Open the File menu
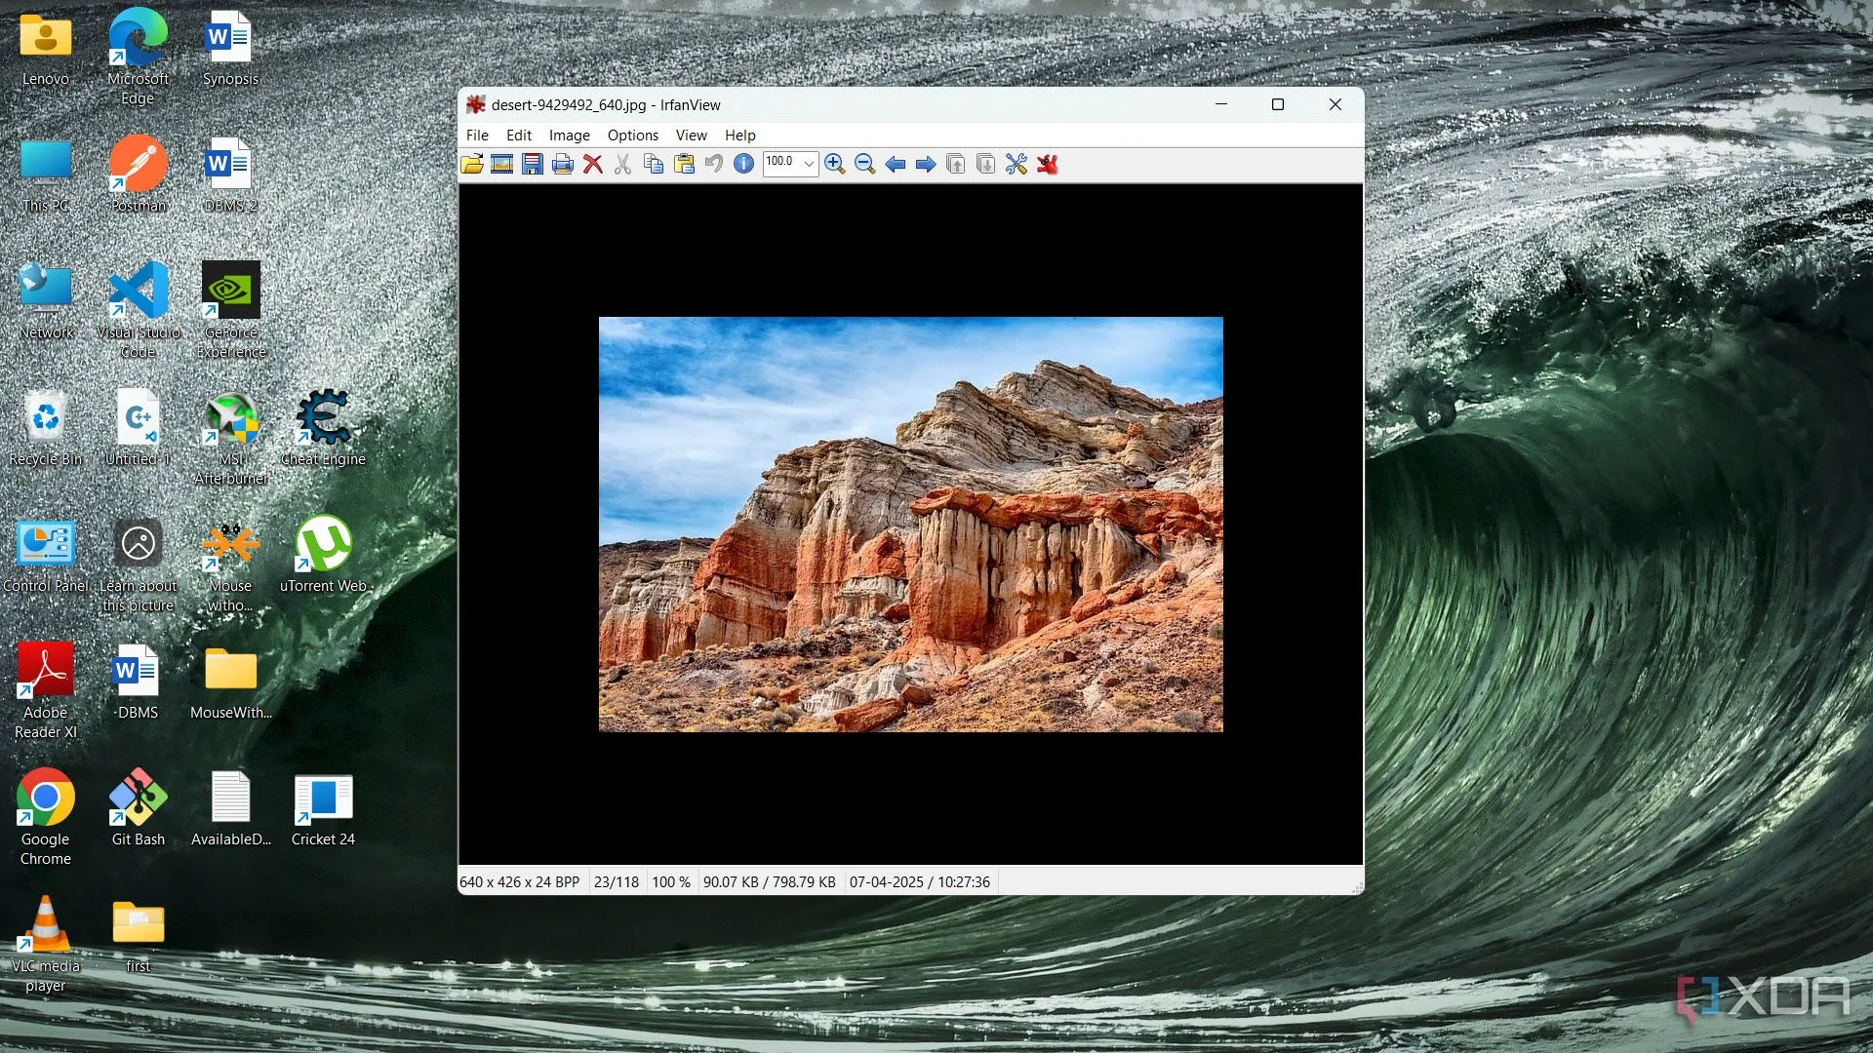The height and width of the screenshot is (1053, 1873). click(x=477, y=136)
